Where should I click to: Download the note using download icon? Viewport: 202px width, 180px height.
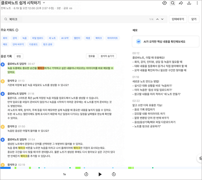189,3
